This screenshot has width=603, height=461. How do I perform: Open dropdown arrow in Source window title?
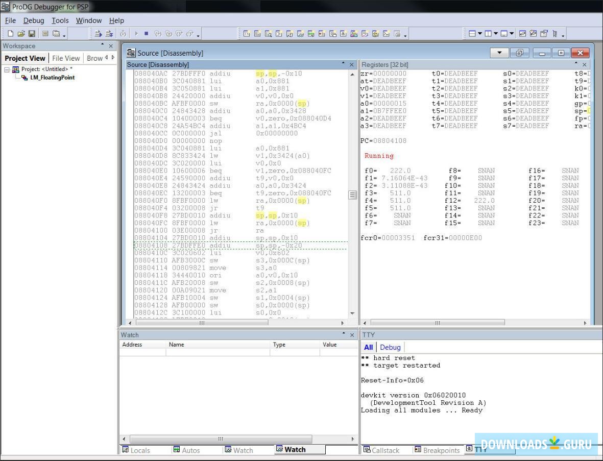pyautogui.click(x=499, y=53)
